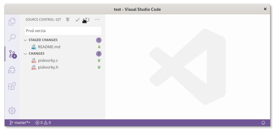The width and height of the screenshot is (276, 132).
Task: Open the Explorer view in activity bar
Action: click(12, 22)
